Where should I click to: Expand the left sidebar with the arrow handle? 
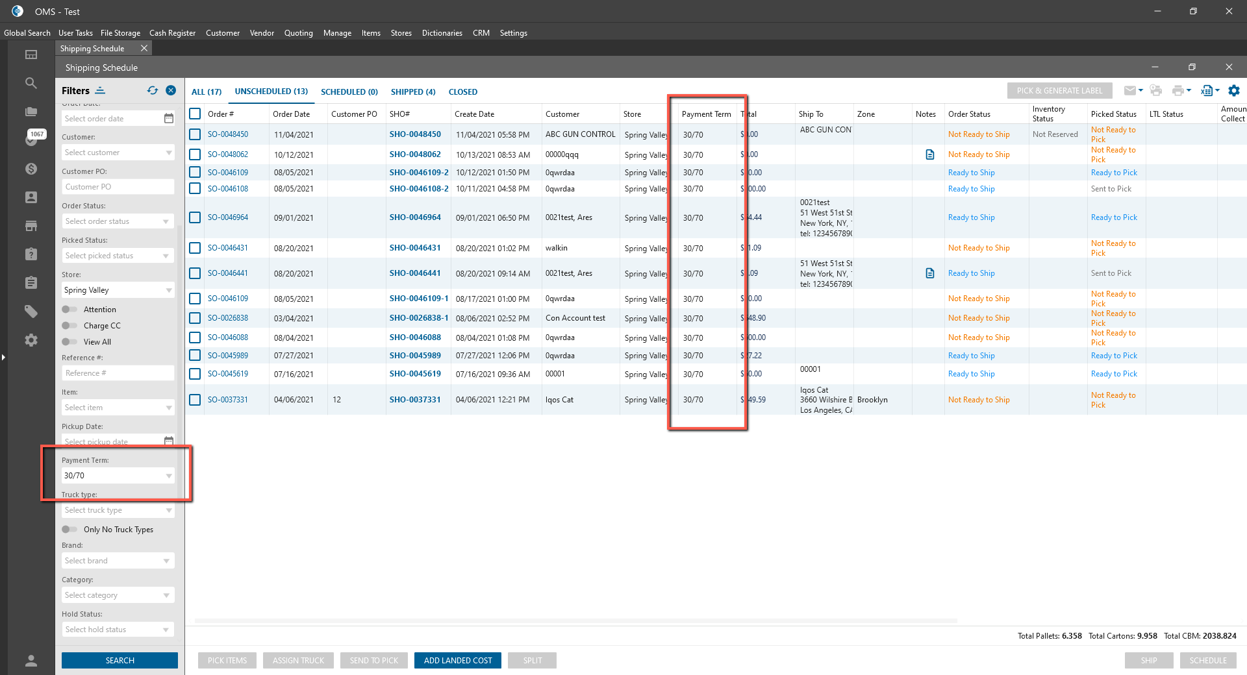tap(3, 357)
